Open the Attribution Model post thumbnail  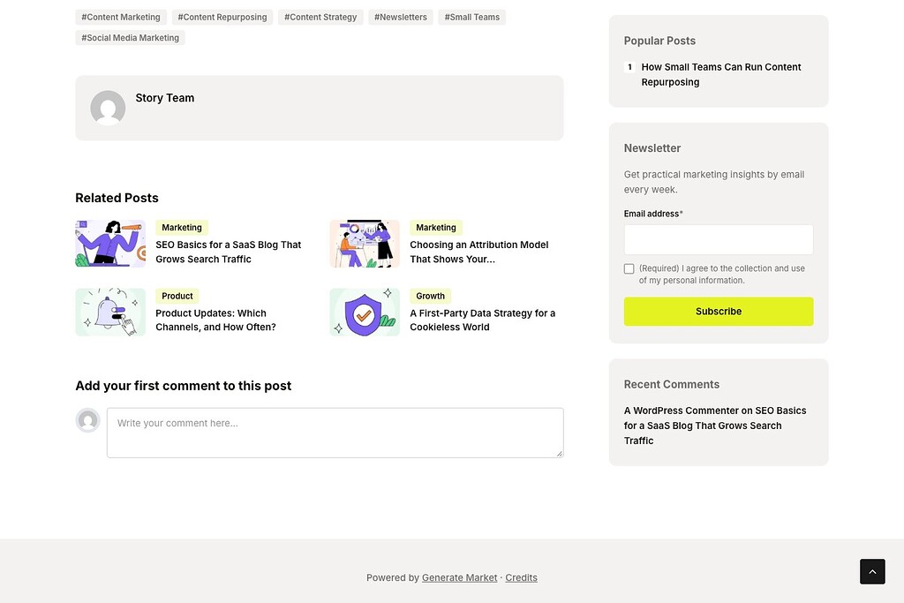tap(365, 244)
